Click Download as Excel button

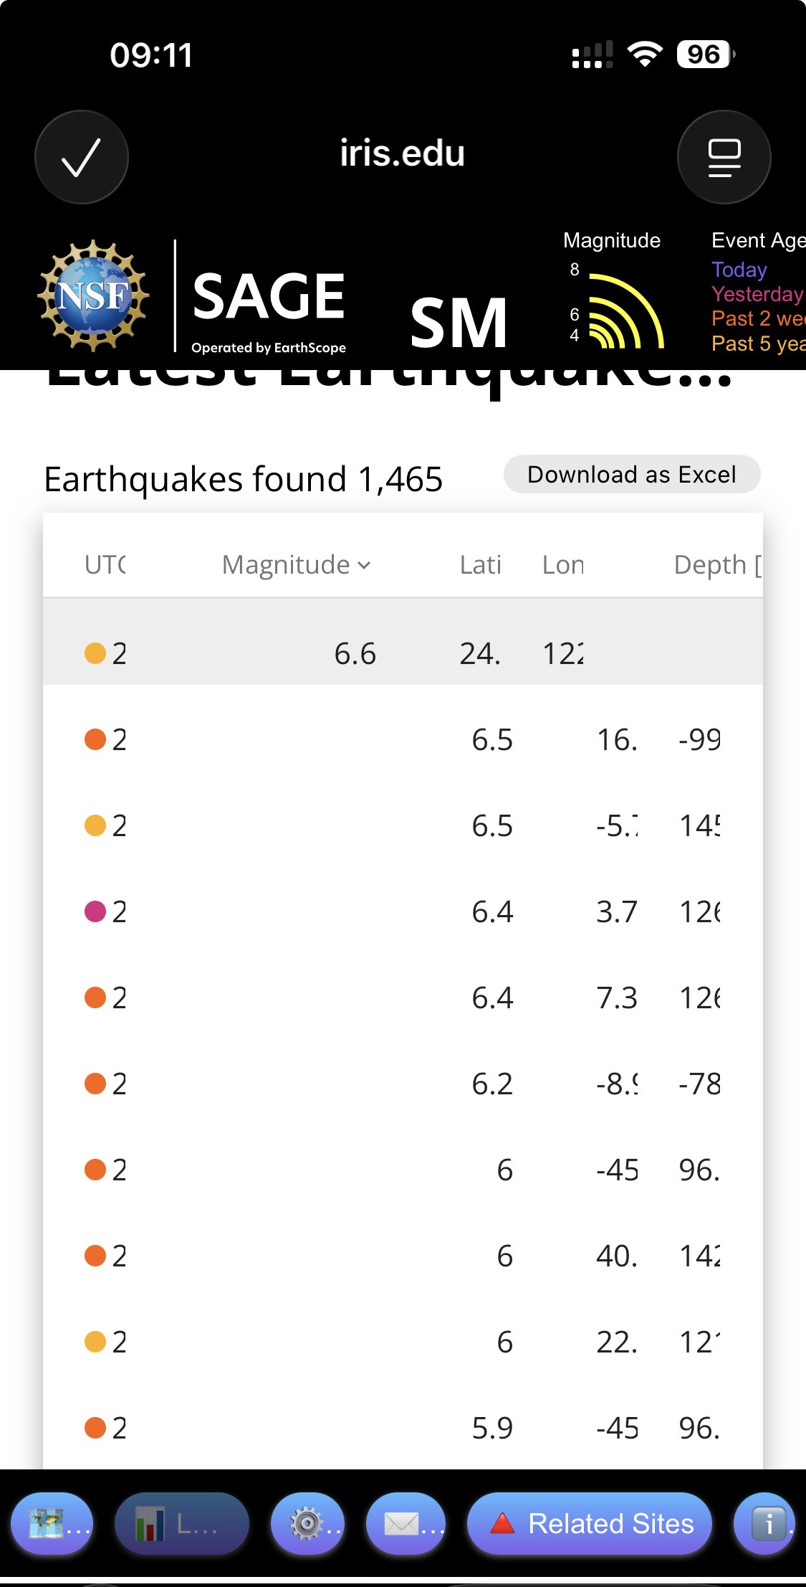pos(631,474)
